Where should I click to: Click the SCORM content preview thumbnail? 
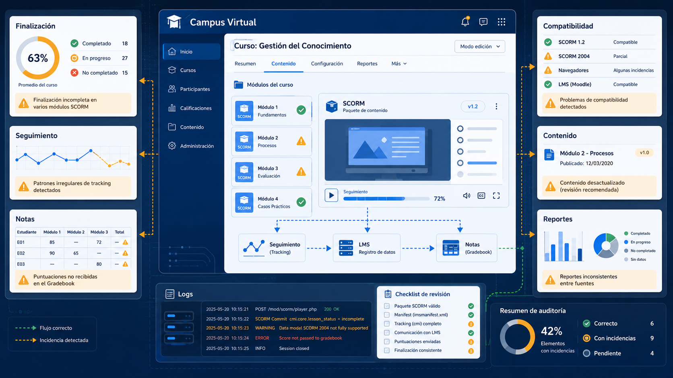388,150
